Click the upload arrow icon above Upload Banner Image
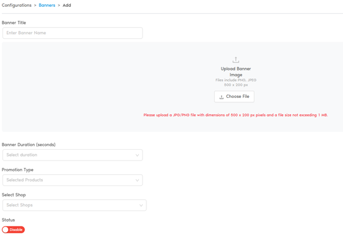The width and height of the screenshot is (343, 243). 235,60
